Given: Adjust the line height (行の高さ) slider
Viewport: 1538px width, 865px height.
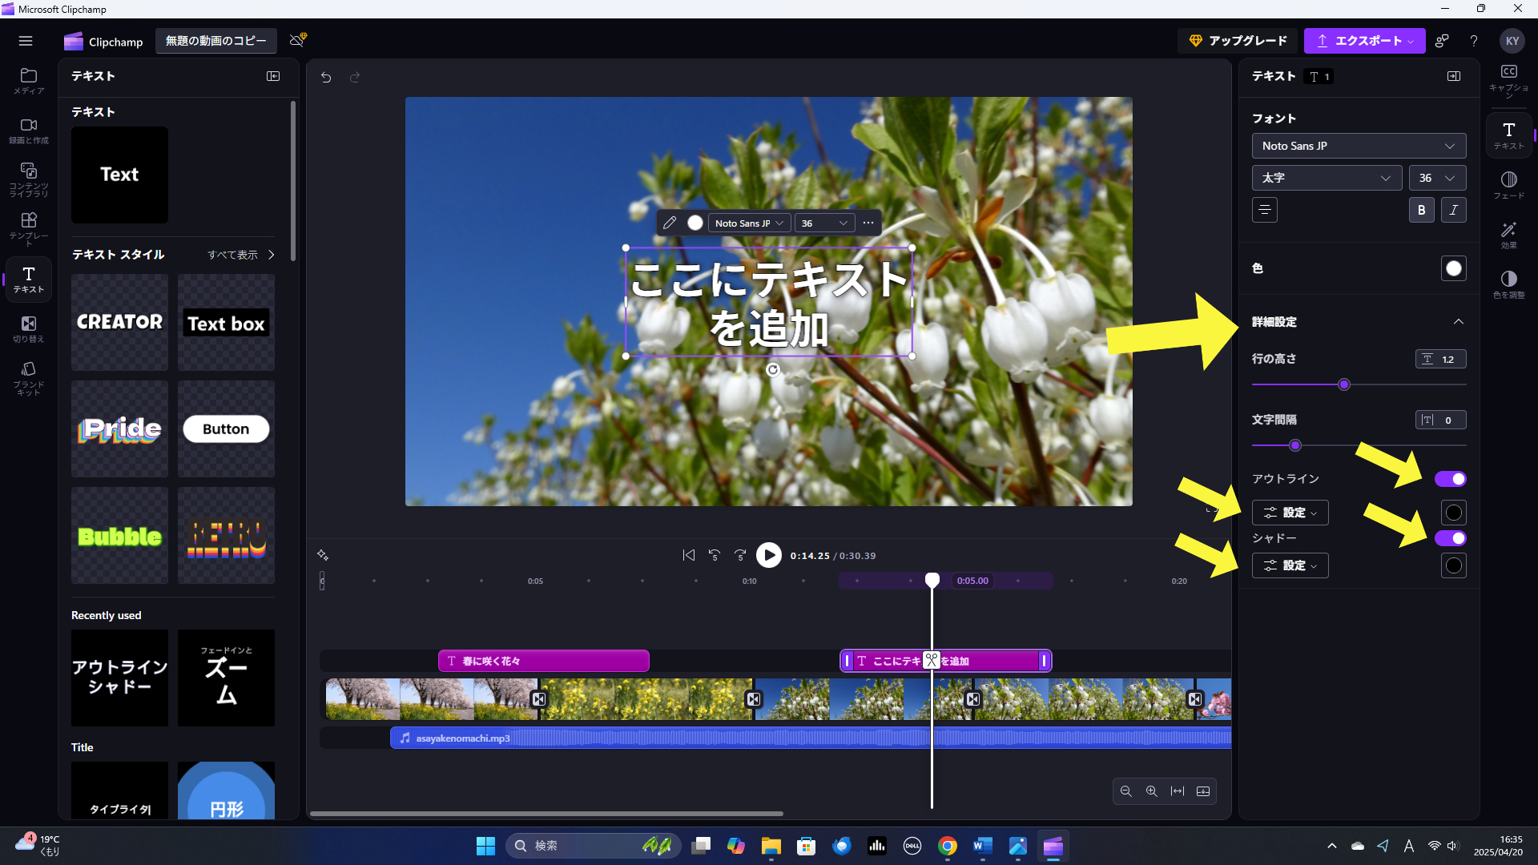Looking at the screenshot, I should (1344, 384).
